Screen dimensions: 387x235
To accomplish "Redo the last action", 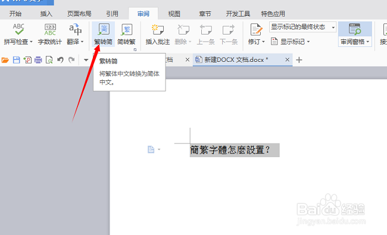I will point(71,60).
